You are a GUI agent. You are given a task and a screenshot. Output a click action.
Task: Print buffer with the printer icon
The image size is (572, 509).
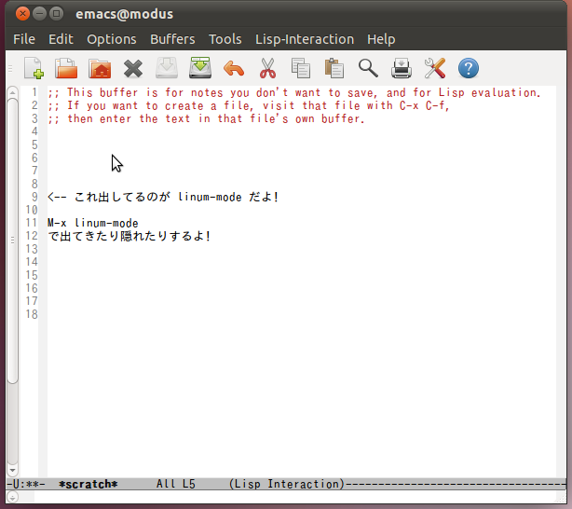pos(402,68)
